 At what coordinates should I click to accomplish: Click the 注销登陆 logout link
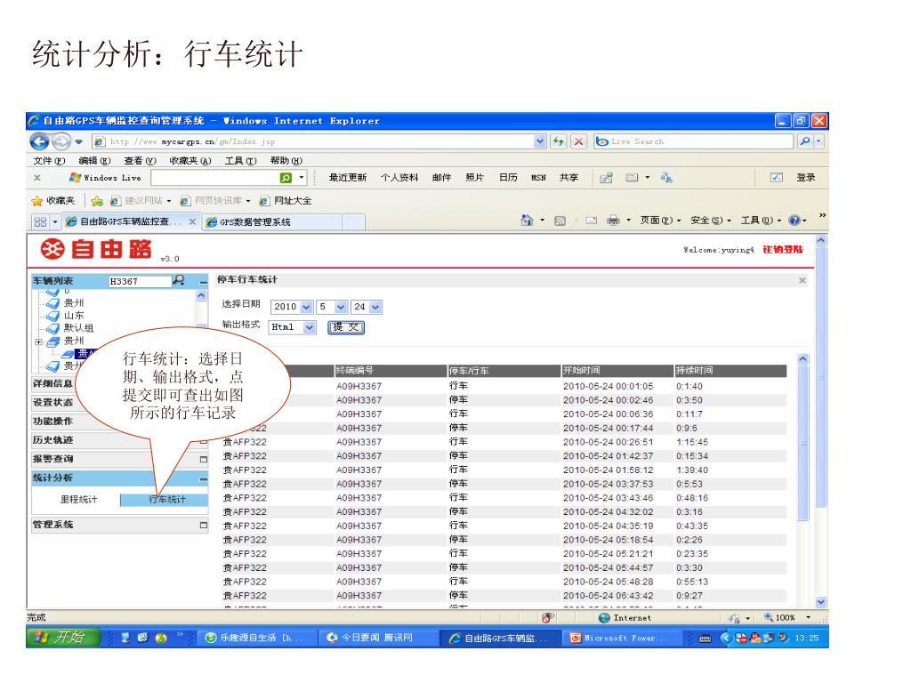[x=782, y=250]
